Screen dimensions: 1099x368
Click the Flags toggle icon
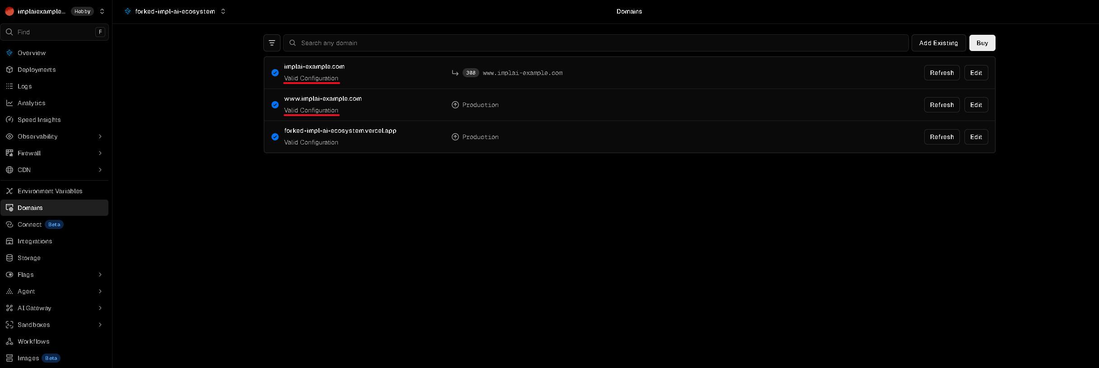[9, 275]
